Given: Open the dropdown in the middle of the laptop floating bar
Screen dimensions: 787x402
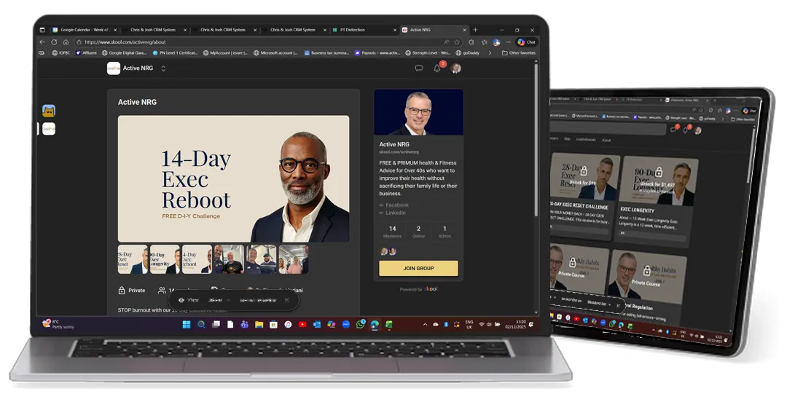Looking at the screenshot, I should (x=219, y=300).
